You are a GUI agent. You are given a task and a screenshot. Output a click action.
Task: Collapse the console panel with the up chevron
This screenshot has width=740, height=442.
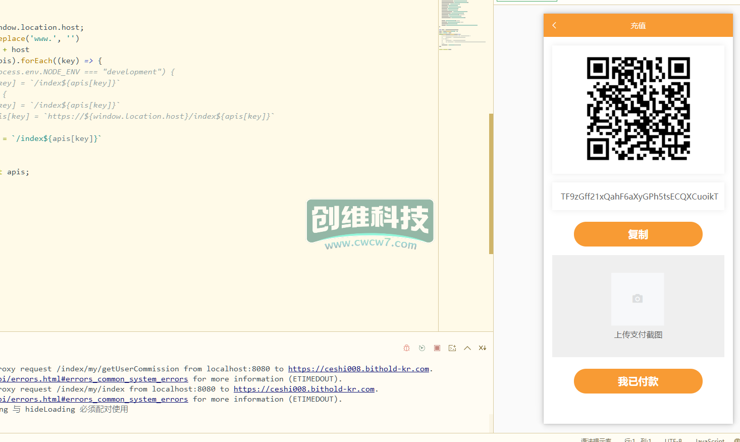pos(467,348)
